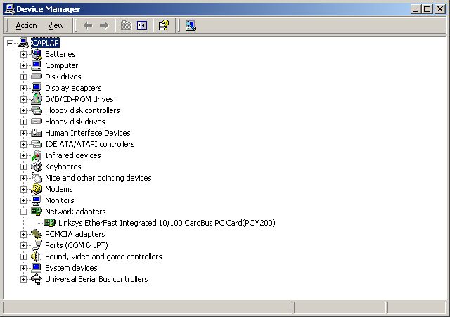This screenshot has height=317, width=450.
Task: Select Sound, video and game controllers label
Action: pyautogui.click(x=103, y=257)
